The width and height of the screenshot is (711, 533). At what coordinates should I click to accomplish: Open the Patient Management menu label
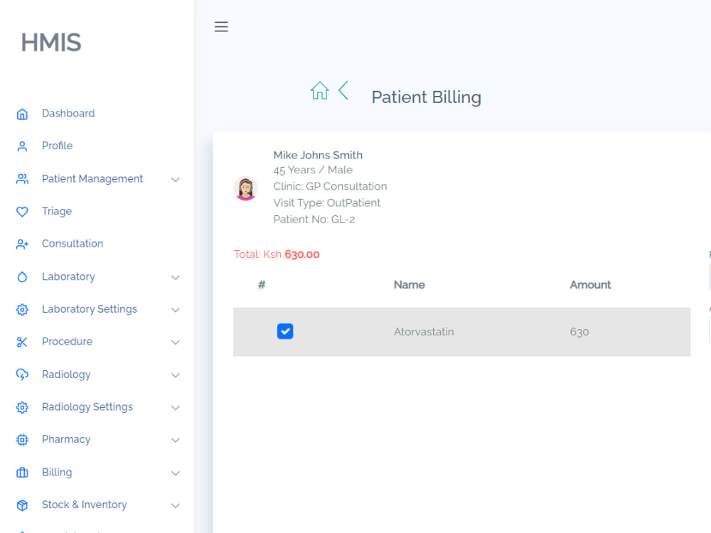(x=92, y=178)
